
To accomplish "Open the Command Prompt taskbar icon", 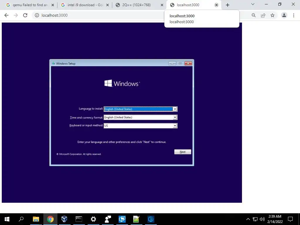I will (79, 219).
